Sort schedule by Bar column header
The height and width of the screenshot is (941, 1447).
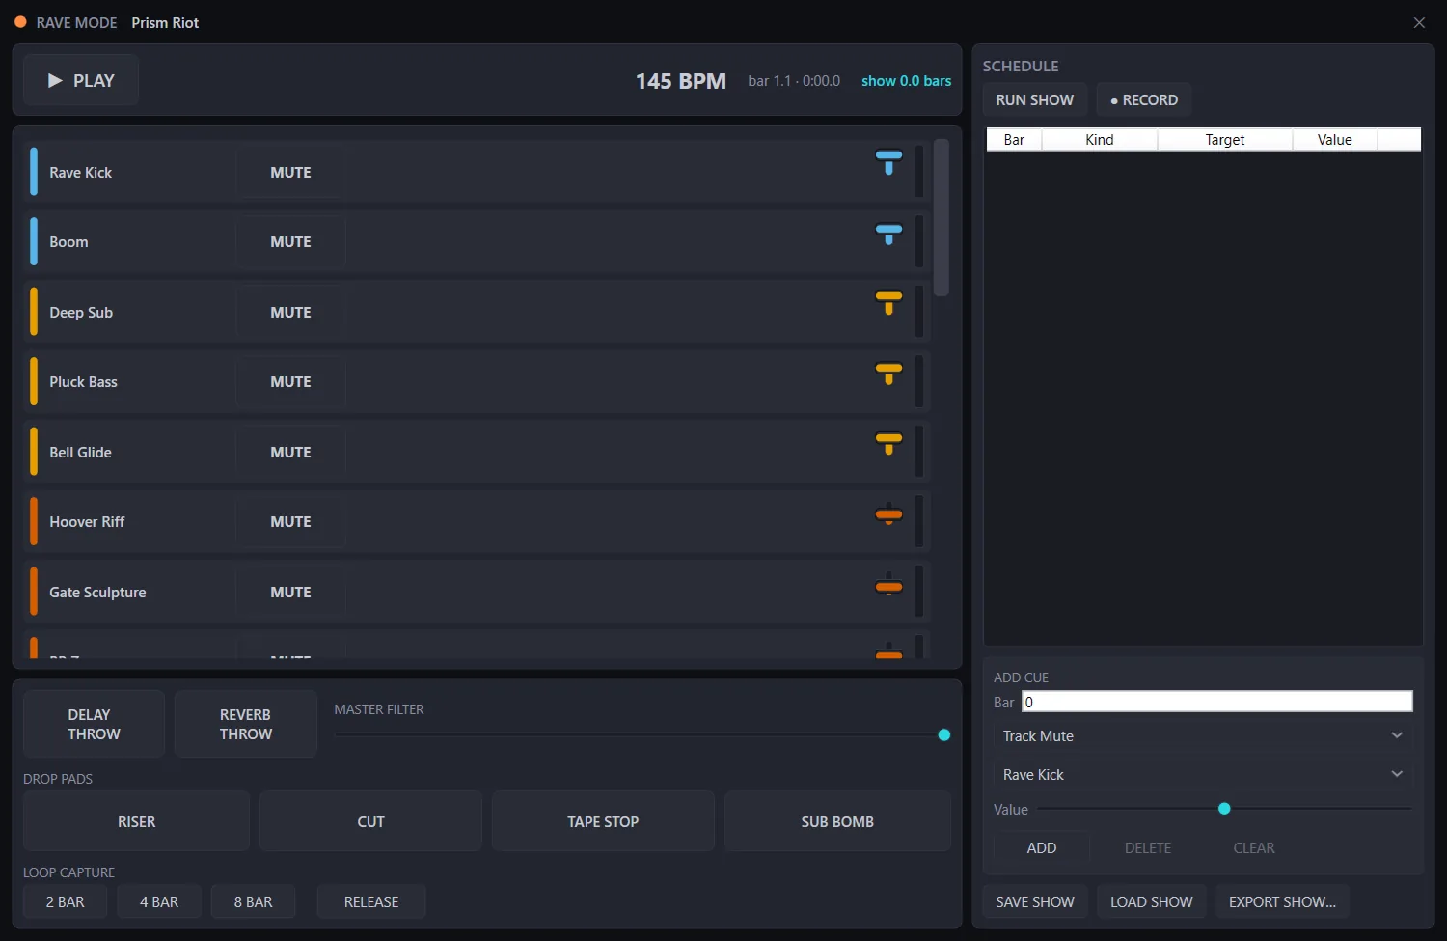[x=1014, y=139]
